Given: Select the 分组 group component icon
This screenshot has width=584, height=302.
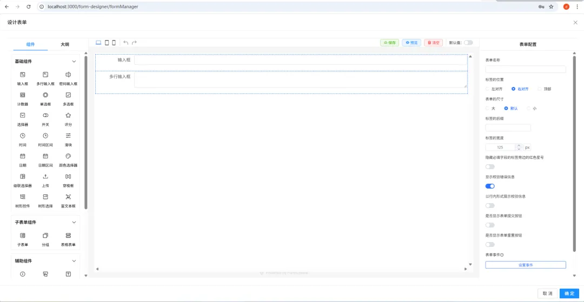Looking at the screenshot, I should [45, 236].
